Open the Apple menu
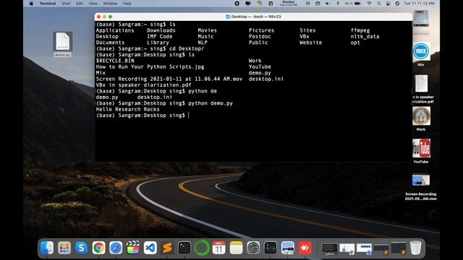Screen dimensions: 463x260 click(x=31, y=4)
